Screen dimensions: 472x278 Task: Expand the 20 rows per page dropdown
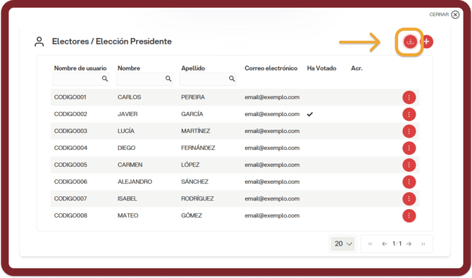point(343,244)
